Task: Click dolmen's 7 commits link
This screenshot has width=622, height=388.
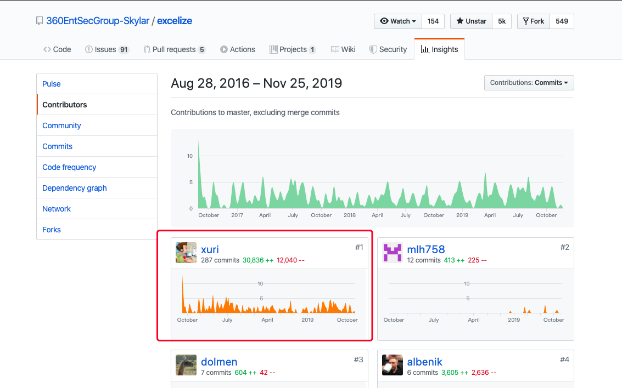Action: (216, 373)
